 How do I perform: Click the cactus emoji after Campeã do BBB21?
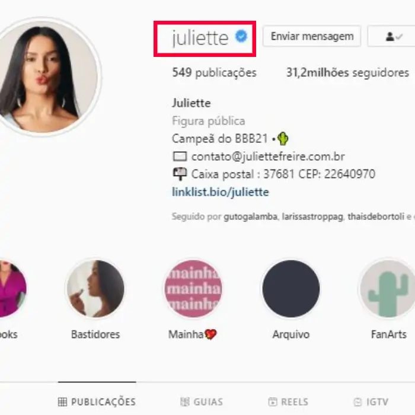283,138
